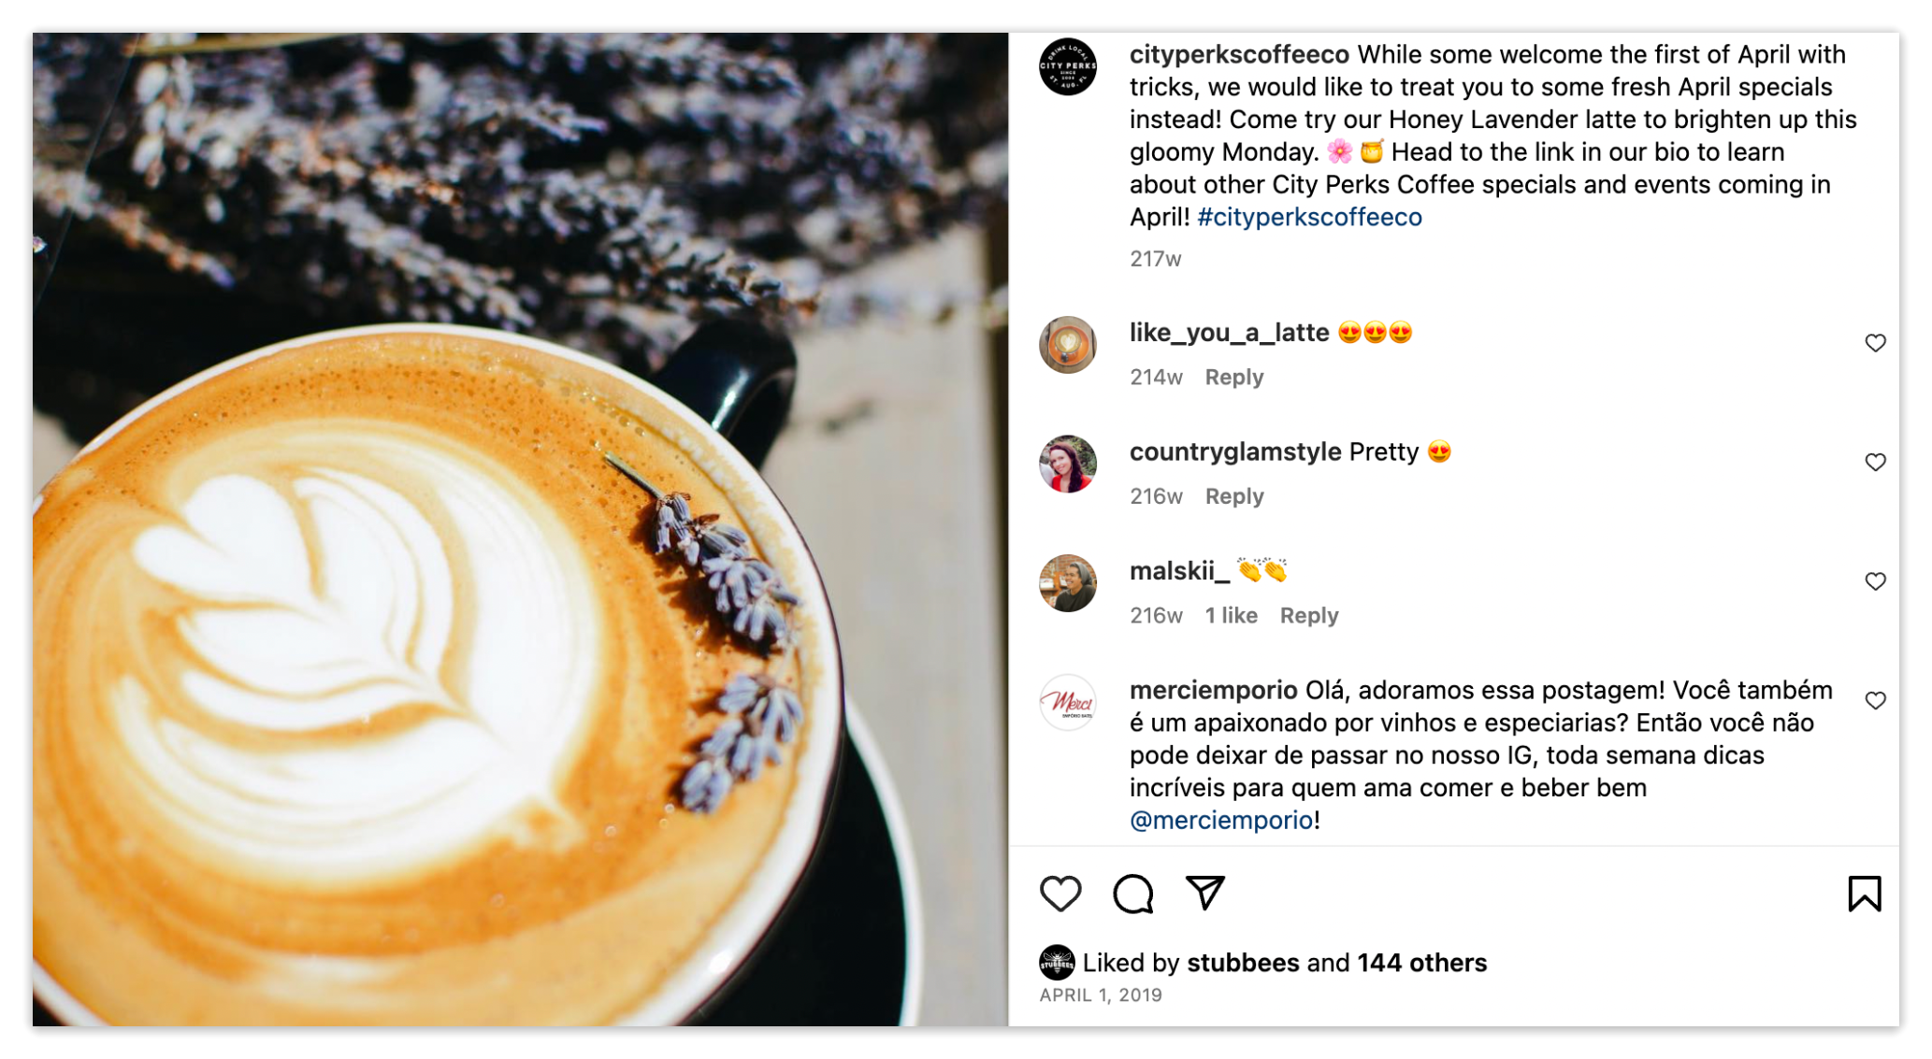This screenshot has height=1059, width=1932.
Task: Like the malskii_ comment
Action: pos(1875,581)
